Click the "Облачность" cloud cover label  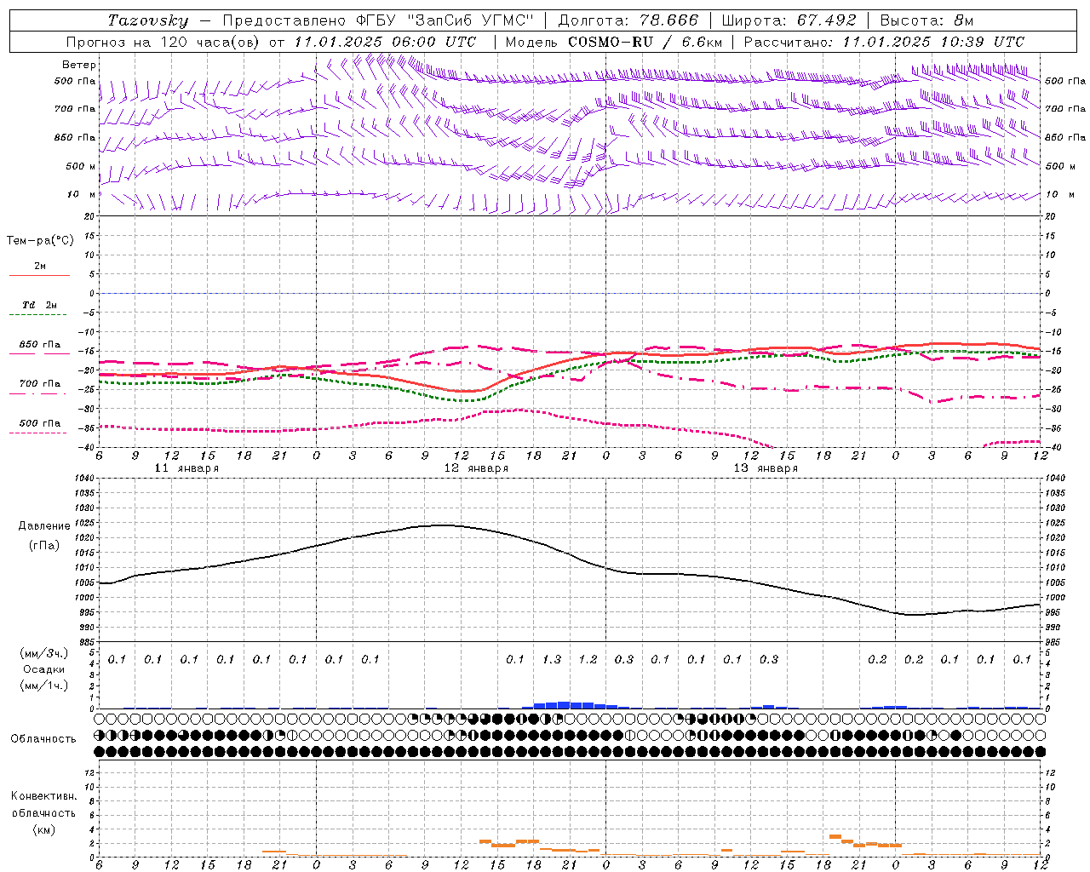(x=43, y=738)
